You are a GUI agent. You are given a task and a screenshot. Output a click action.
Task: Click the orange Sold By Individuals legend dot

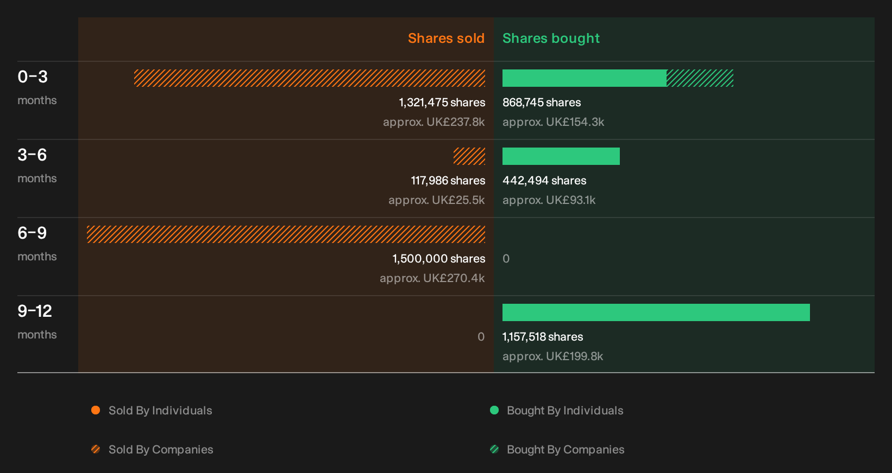click(96, 410)
